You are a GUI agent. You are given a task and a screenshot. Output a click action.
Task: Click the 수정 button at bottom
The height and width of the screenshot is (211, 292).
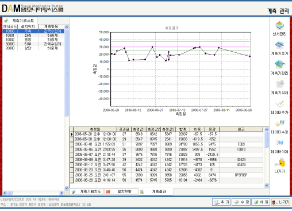[241, 202]
